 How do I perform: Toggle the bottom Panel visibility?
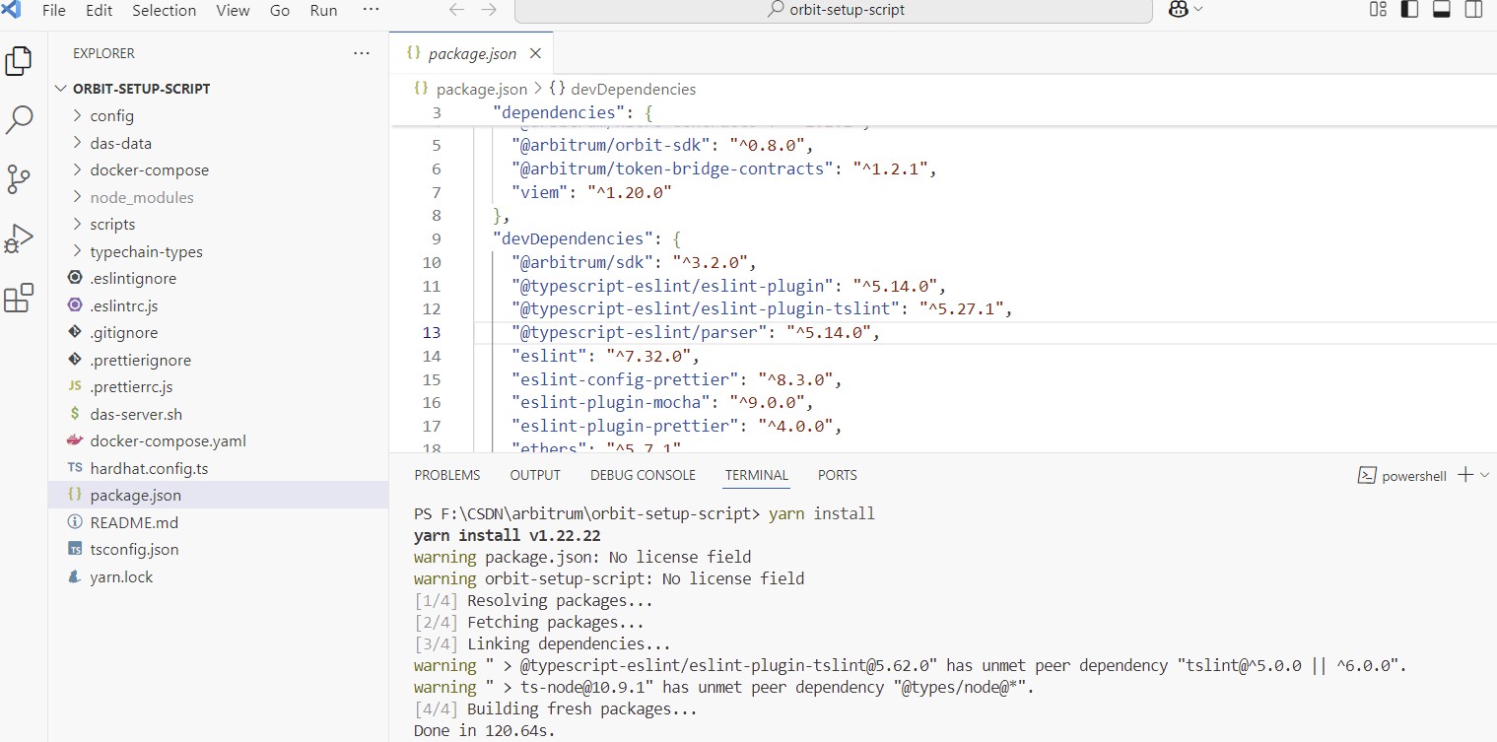[x=1442, y=10]
